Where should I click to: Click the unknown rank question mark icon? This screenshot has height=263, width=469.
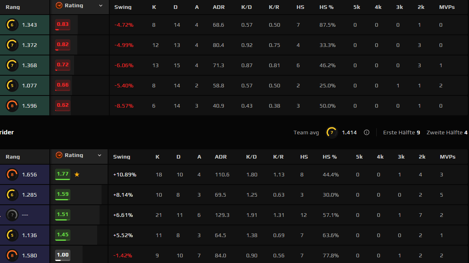(12, 215)
